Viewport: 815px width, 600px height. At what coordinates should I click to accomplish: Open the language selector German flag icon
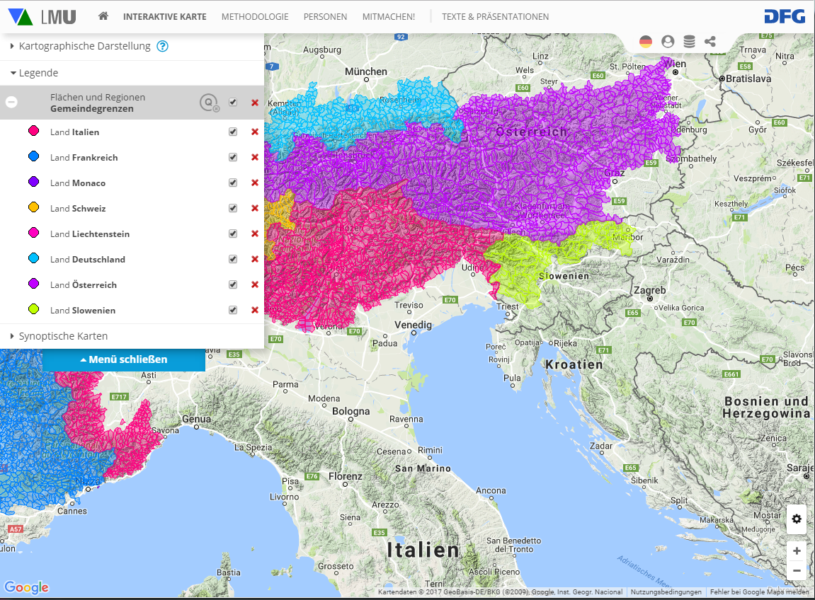646,42
